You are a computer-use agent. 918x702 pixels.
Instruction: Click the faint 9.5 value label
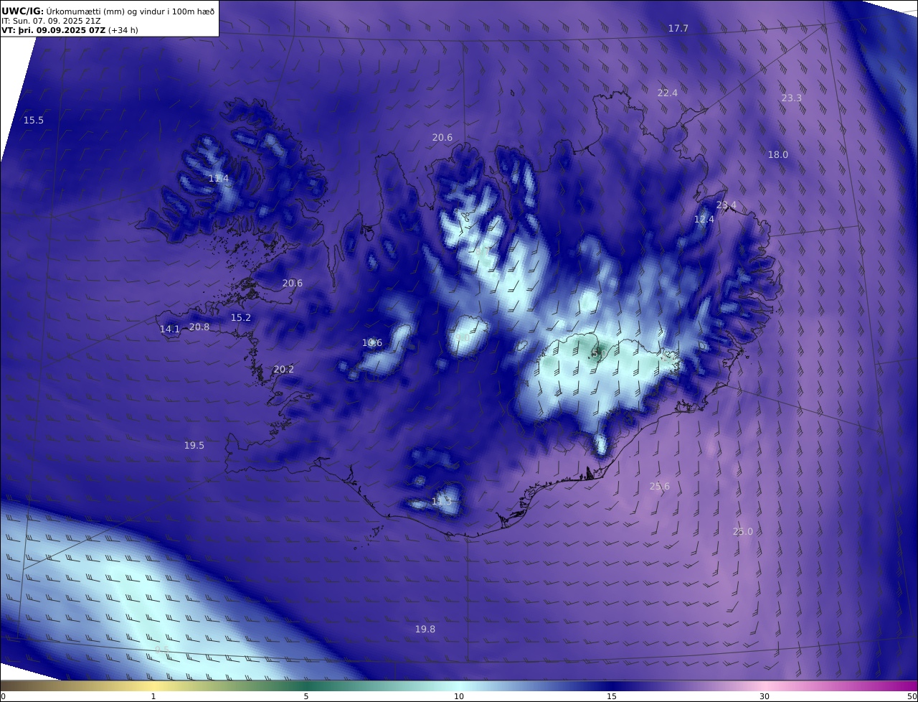point(162,650)
